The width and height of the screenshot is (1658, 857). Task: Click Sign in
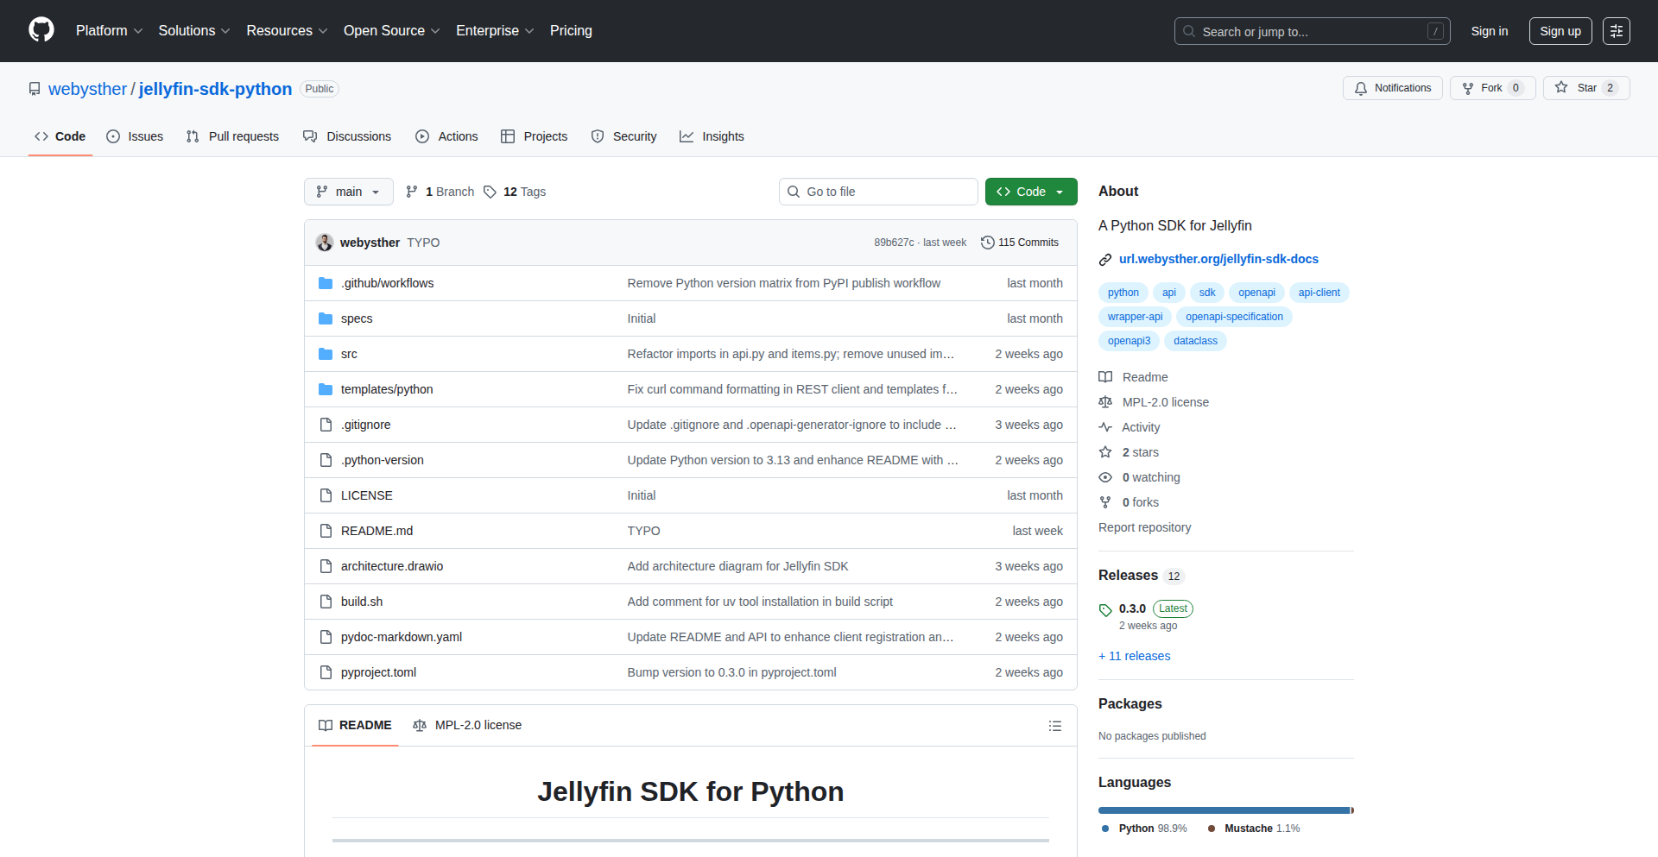tap(1489, 31)
